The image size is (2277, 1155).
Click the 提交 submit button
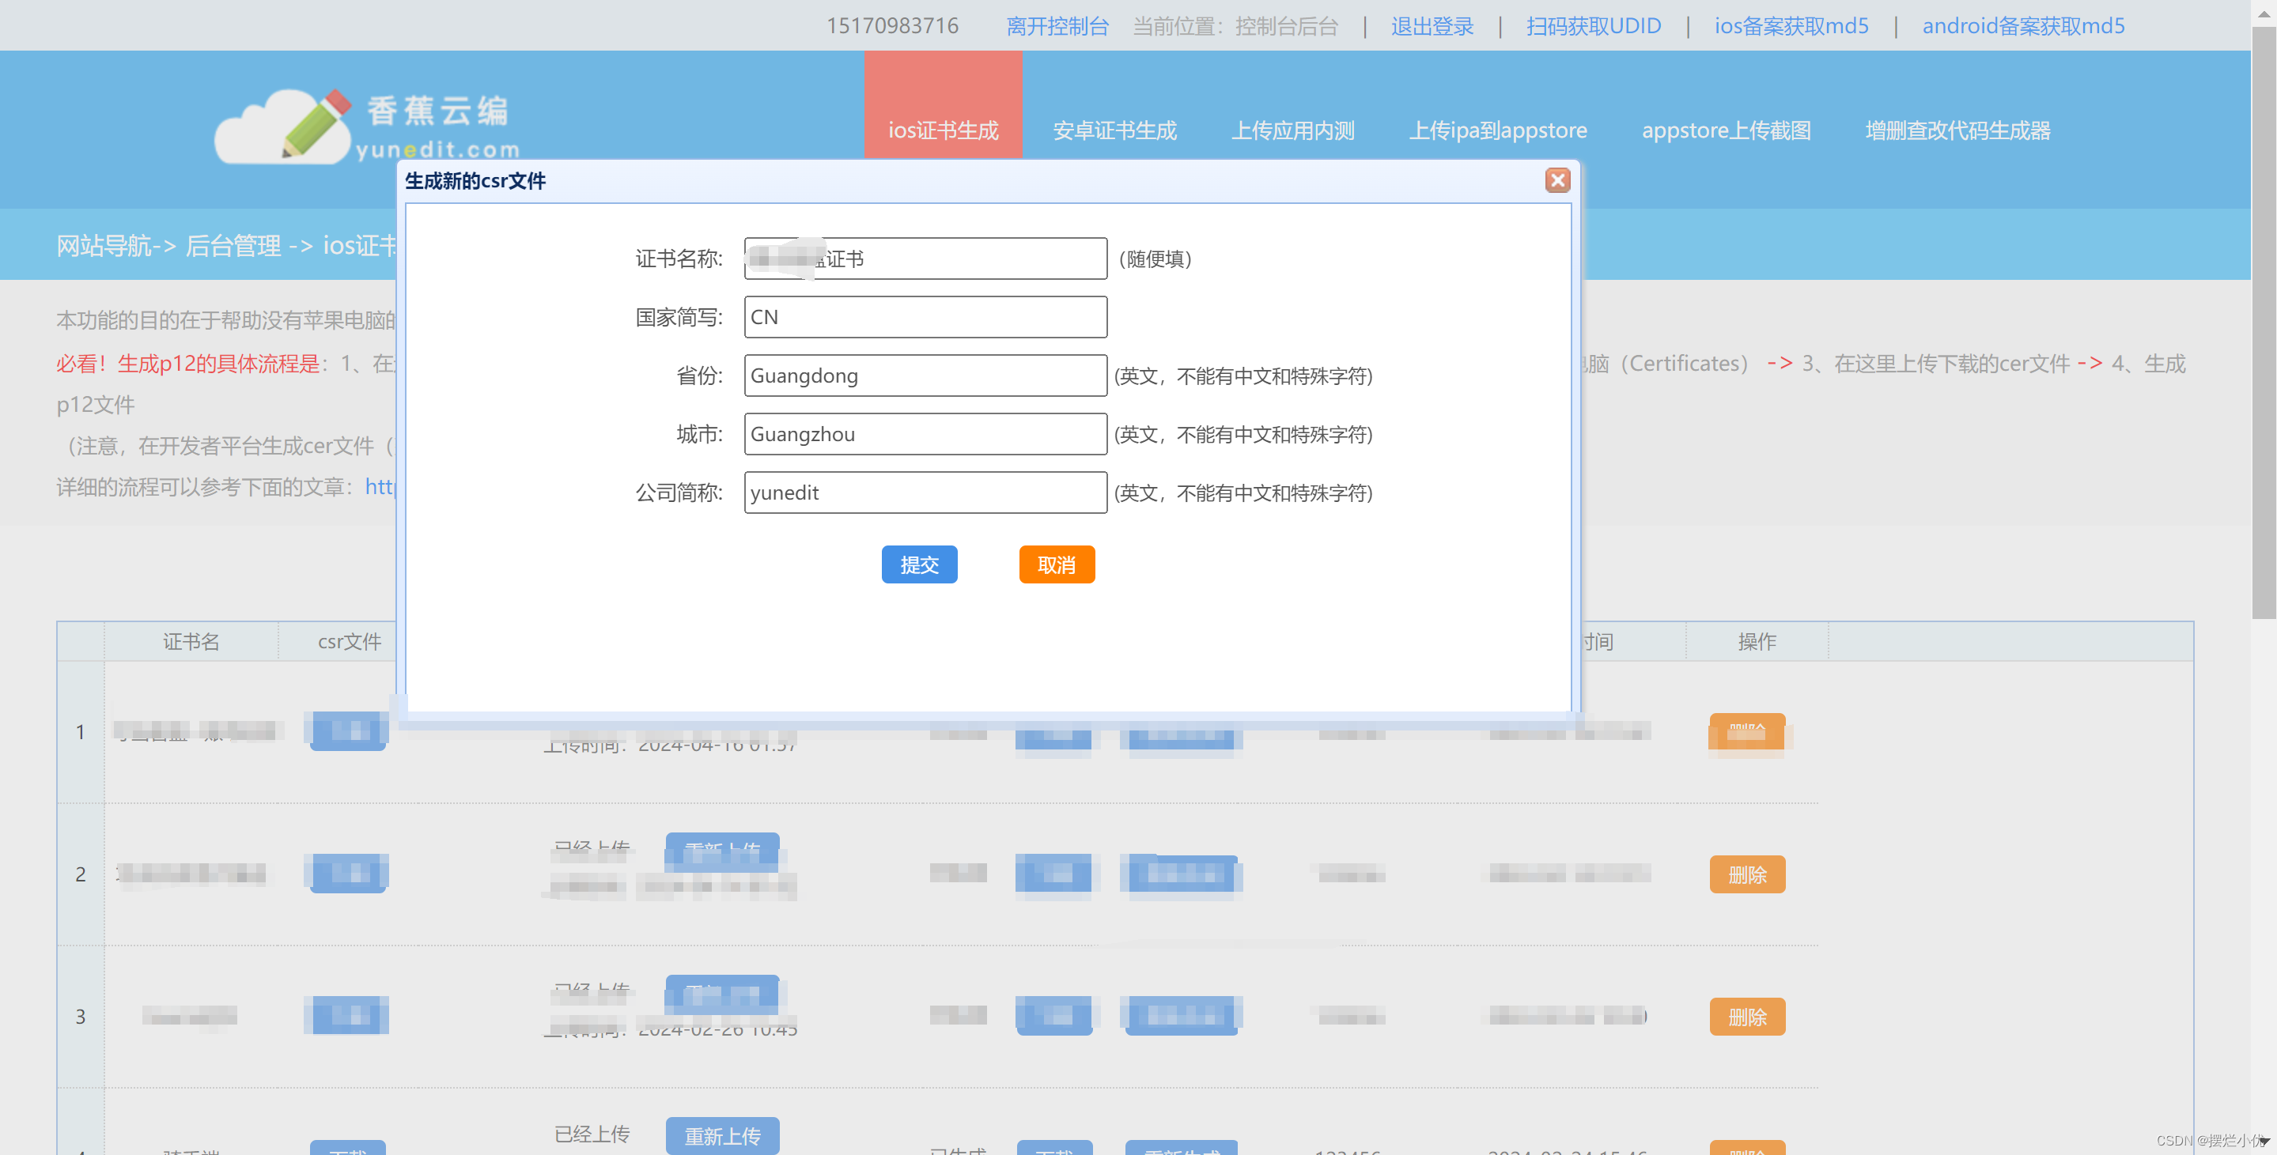click(x=918, y=564)
